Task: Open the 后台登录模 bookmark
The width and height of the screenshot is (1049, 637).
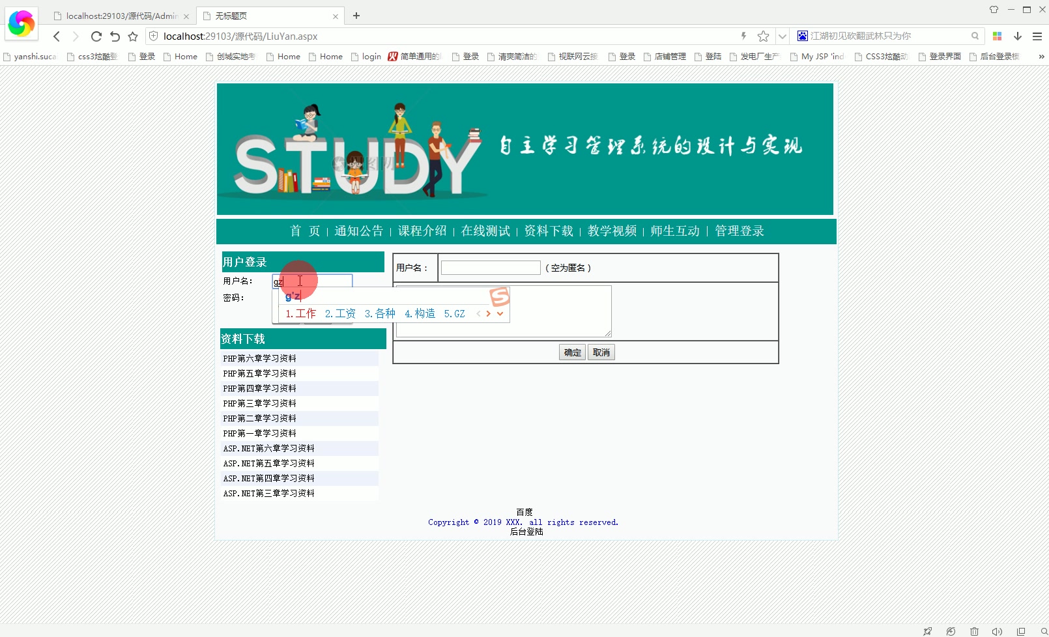Action: point(995,57)
